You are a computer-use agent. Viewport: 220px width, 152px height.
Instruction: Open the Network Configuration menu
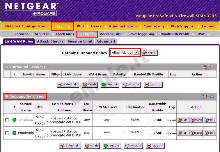(x=26, y=26)
